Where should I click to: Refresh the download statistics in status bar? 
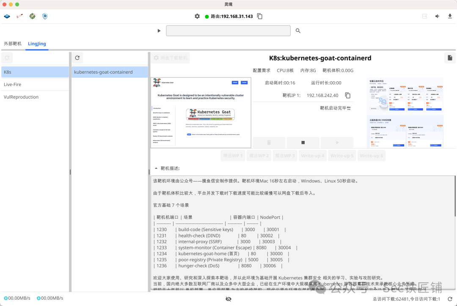coord(450,299)
